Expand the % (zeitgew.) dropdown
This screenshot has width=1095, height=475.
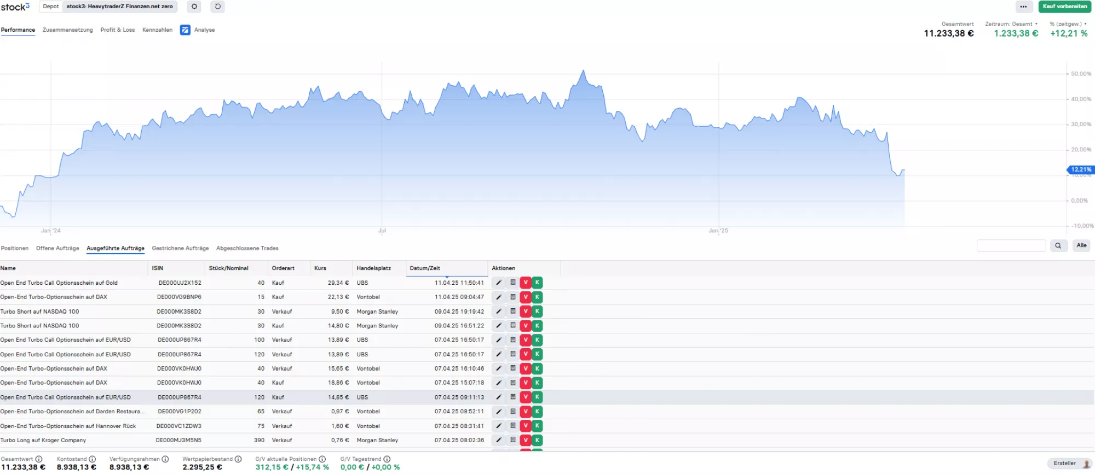click(1068, 24)
